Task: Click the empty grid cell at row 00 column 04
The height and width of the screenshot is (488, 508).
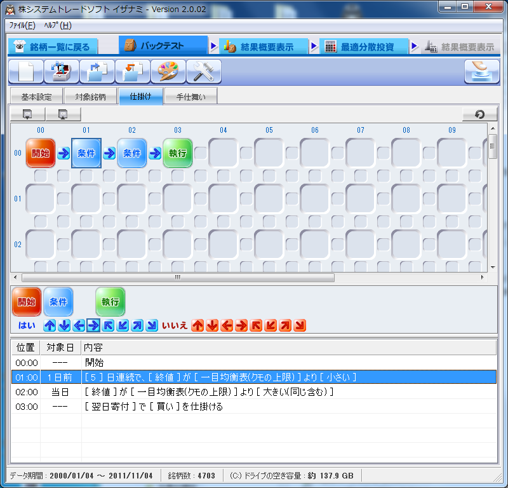Action: click(224, 153)
